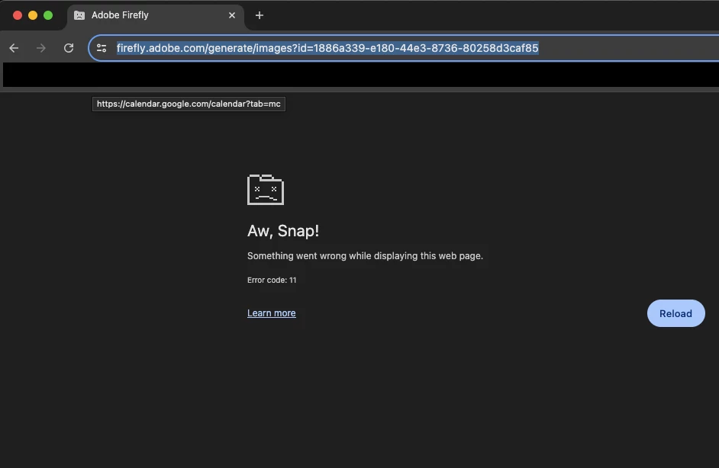Click the sad folder crash icon
The image size is (719, 468).
(x=266, y=190)
